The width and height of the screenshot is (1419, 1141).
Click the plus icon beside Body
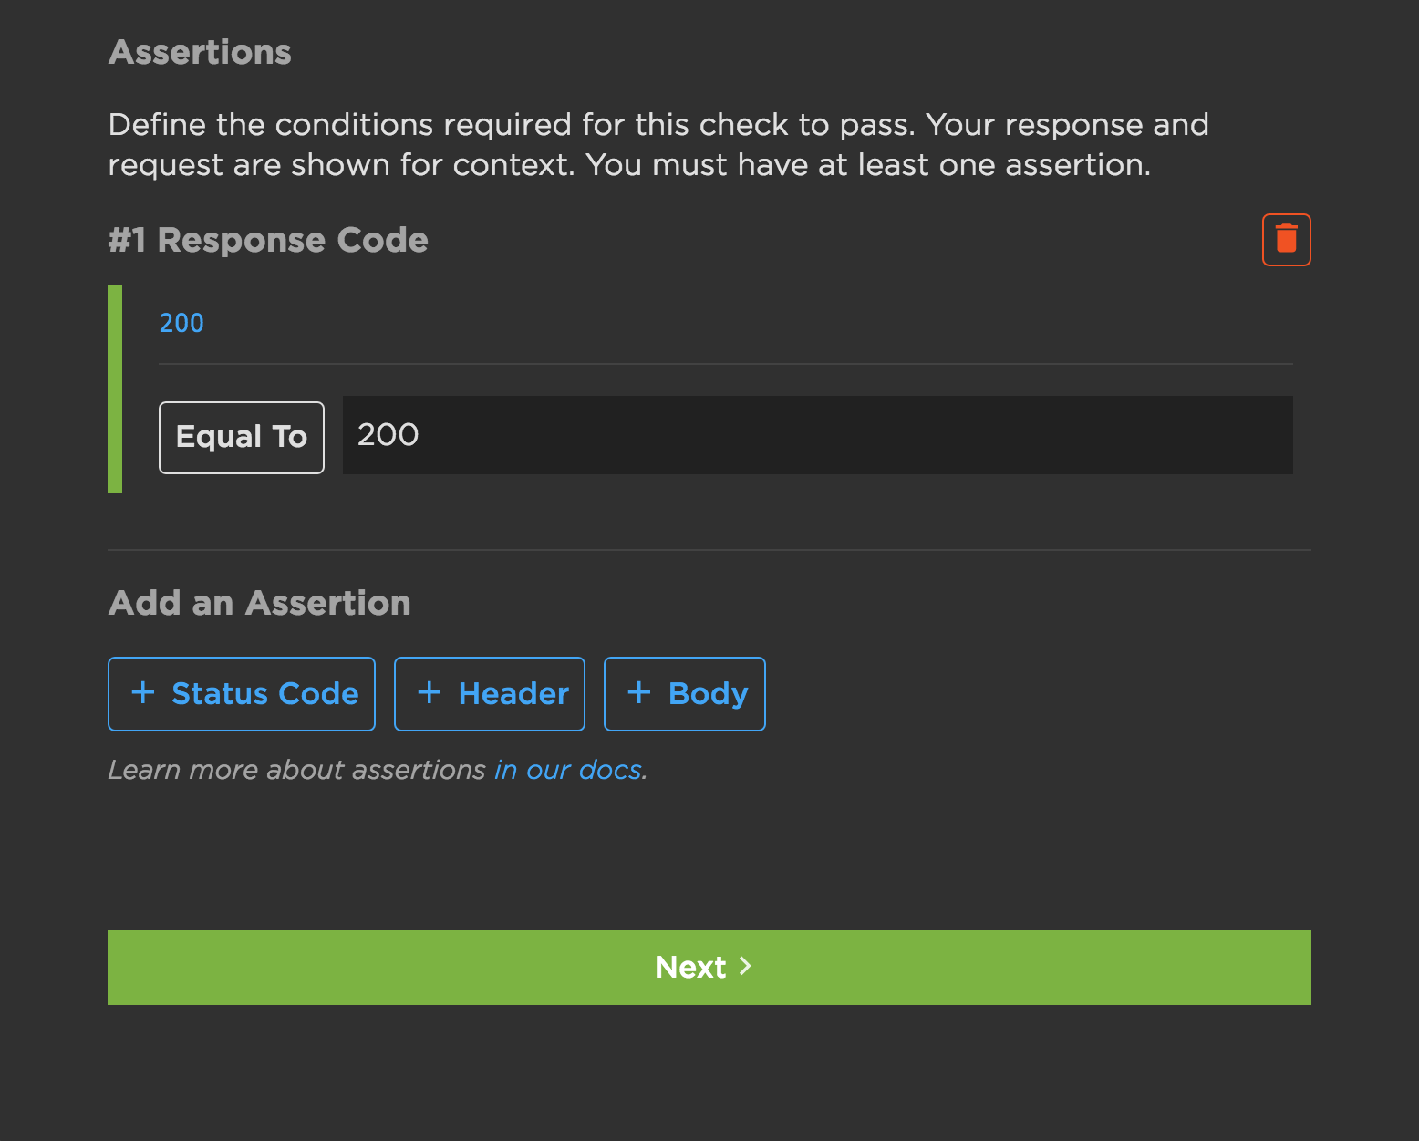tap(639, 692)
